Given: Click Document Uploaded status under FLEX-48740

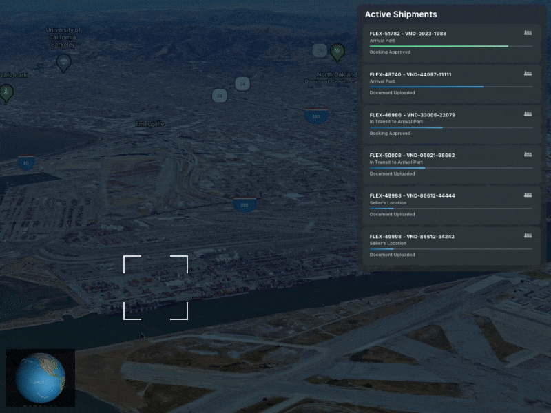Looking at the screenshot, I should pyautogui.click(x=392, y=93).
